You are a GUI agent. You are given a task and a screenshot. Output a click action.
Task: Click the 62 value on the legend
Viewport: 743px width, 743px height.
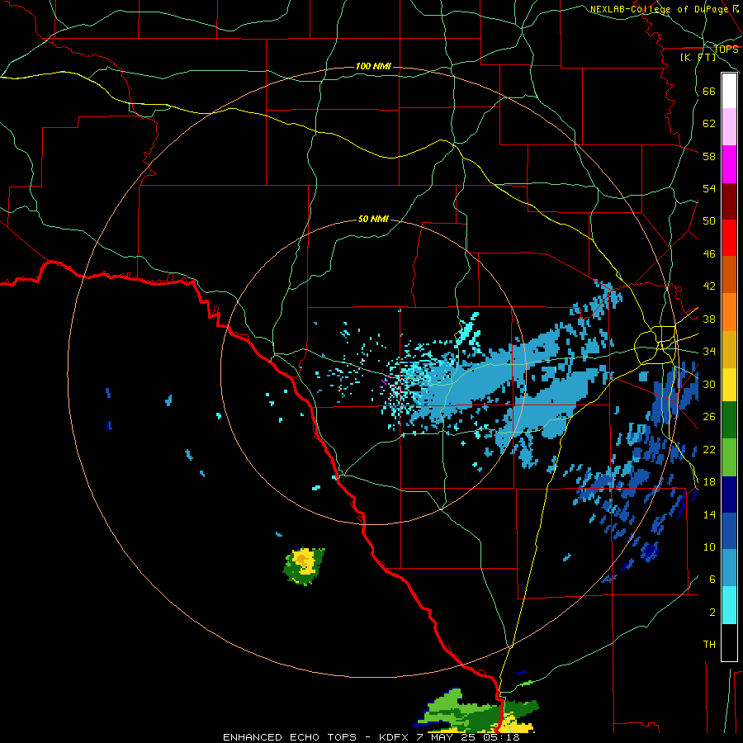click(x=709, y=124)
